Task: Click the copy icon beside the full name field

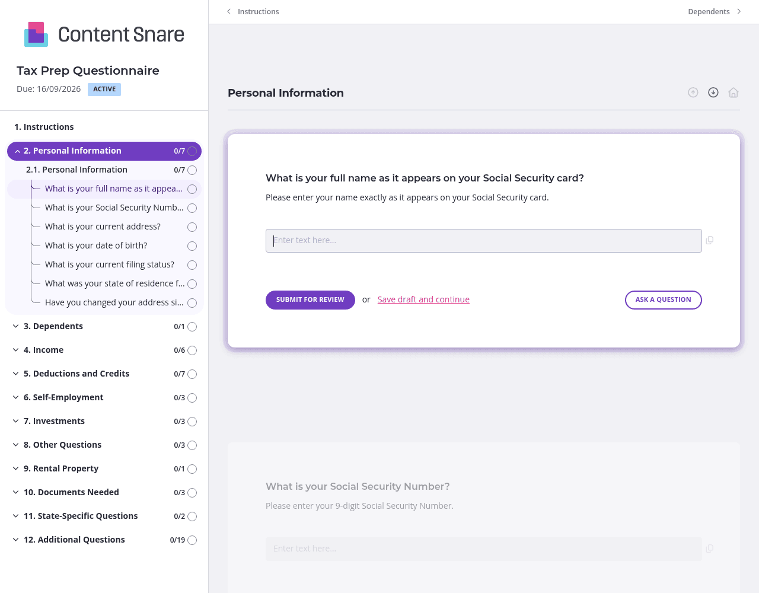Action: (710, 240)
